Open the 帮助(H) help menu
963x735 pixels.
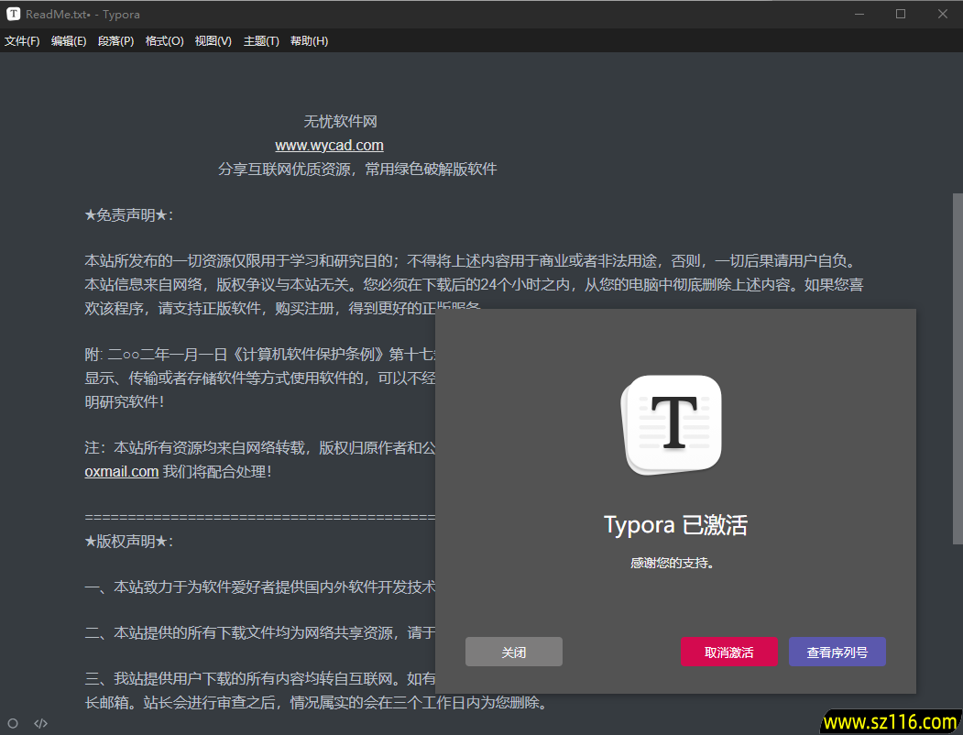(x=309, y=41)
